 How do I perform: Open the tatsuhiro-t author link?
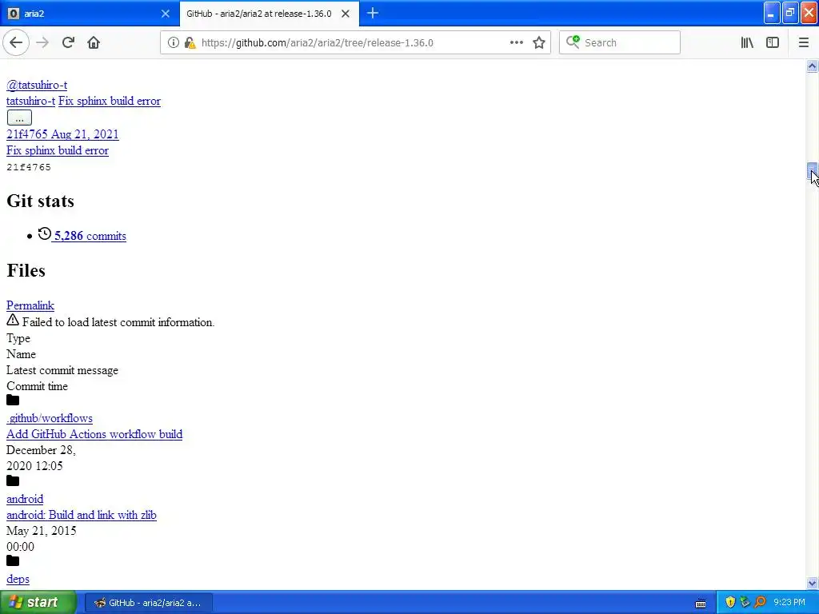tap(31, 101)
